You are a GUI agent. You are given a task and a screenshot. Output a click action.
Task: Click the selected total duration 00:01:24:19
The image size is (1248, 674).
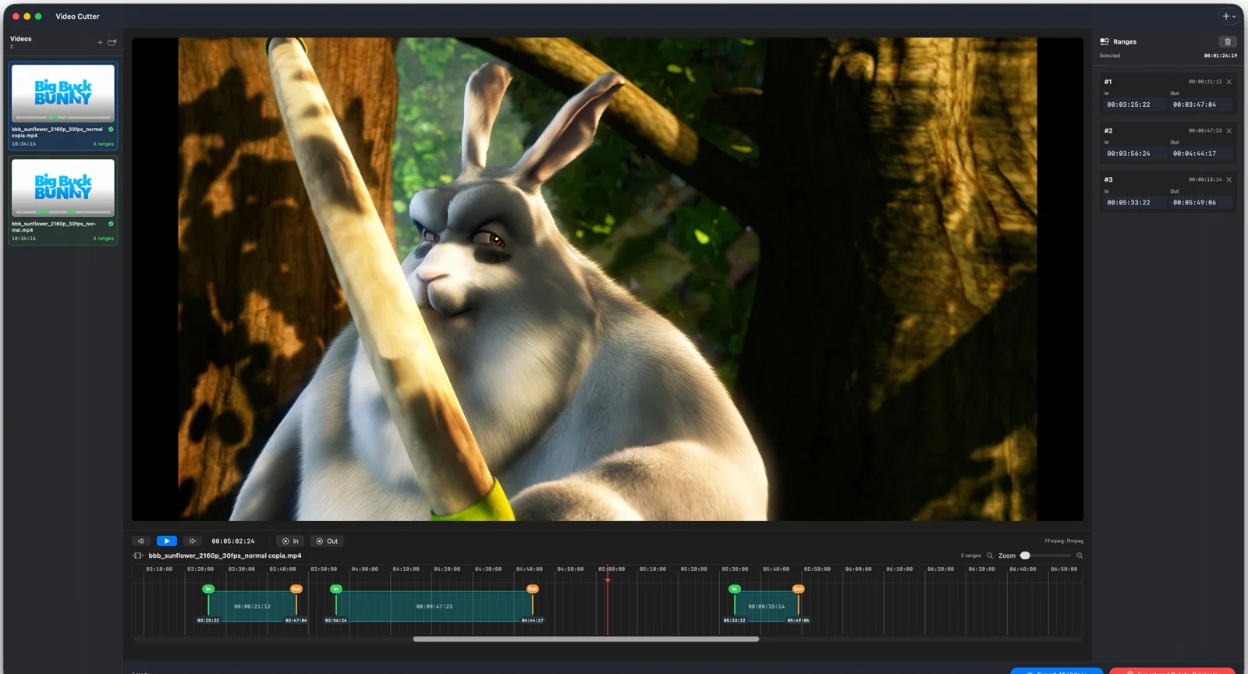(x=1220, y=56)
